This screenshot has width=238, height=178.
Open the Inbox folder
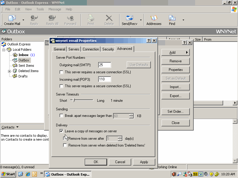24,55
